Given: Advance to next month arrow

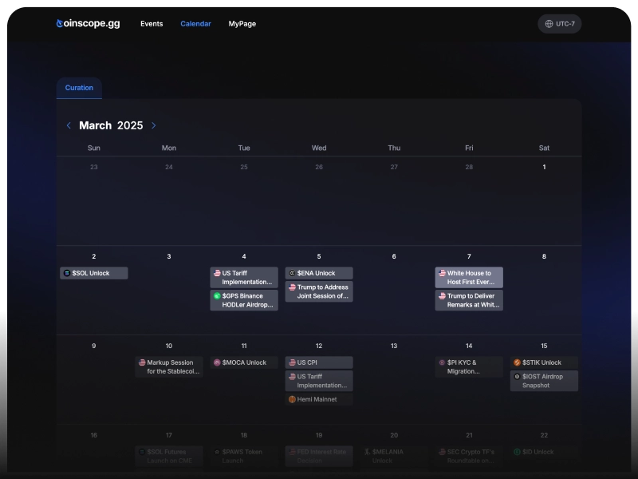Looking at the screenshot, I should [x=153, y=125].
